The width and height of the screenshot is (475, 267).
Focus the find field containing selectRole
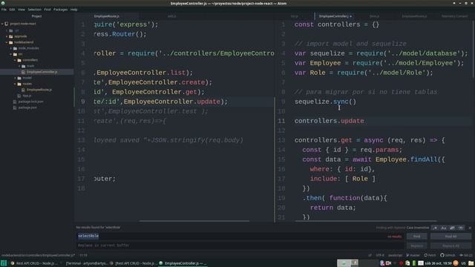tap(240, 236)
